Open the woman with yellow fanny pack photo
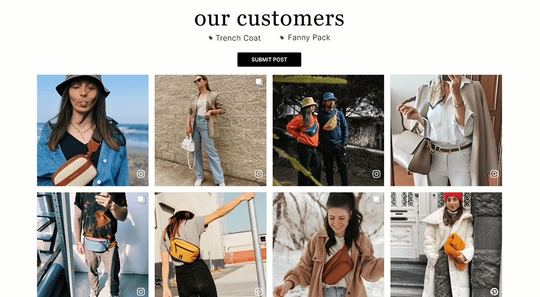The image size is (540, 297). tap(210, 245)
